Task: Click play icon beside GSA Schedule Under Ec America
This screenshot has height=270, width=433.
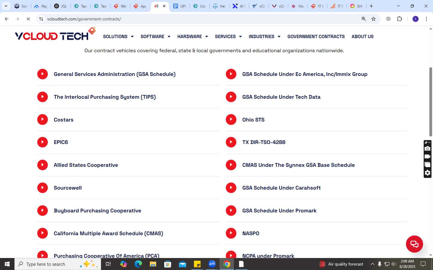Action: point(231,74)
